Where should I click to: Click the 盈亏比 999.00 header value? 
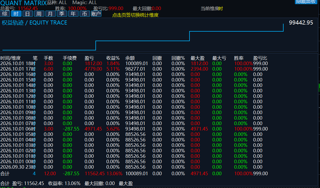[116, 8]
